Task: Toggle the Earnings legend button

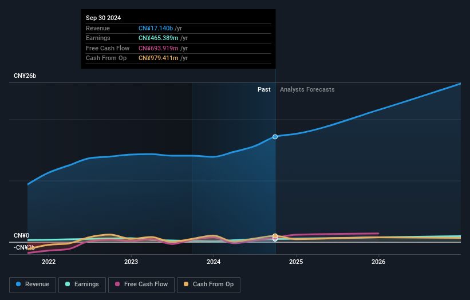Action: pos(82,285)
